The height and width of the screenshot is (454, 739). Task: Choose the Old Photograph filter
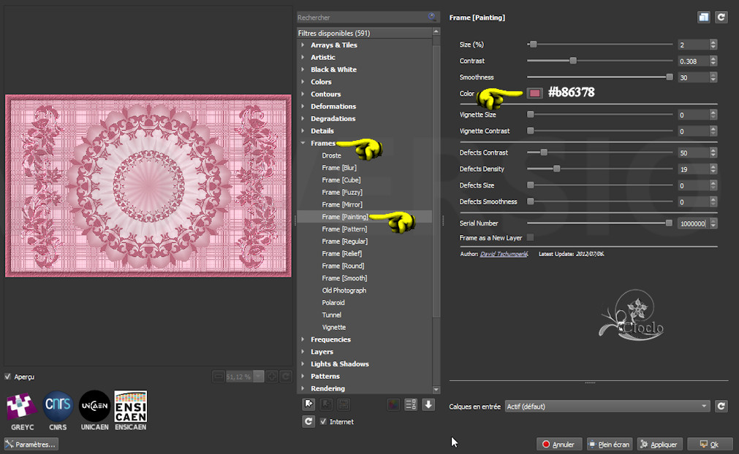(344, 291)
